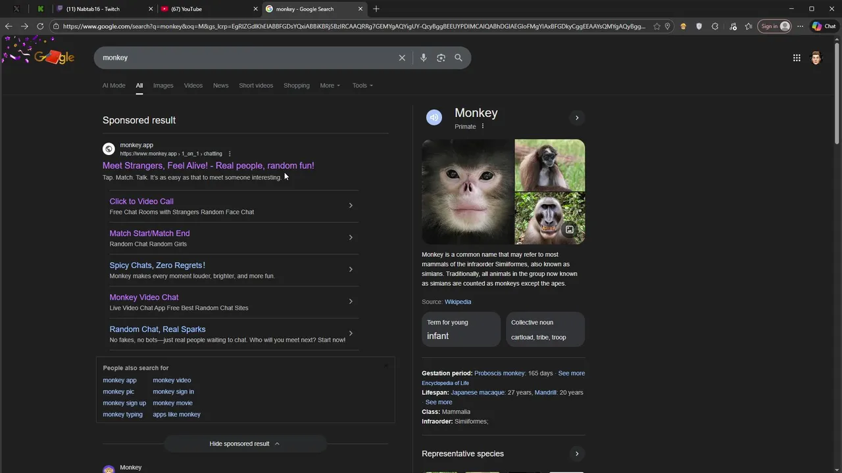
Task: Click the Mandrill lifespan link
Action: click(545, 393)
